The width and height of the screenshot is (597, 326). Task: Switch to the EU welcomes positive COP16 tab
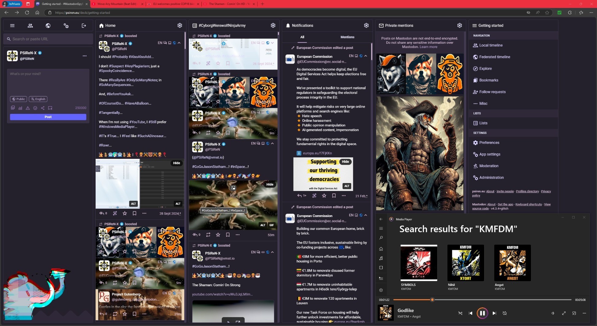174,4
